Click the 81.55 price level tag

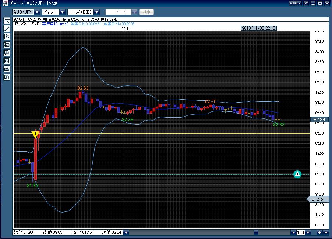pyautogui.click(x=317, y=199)
